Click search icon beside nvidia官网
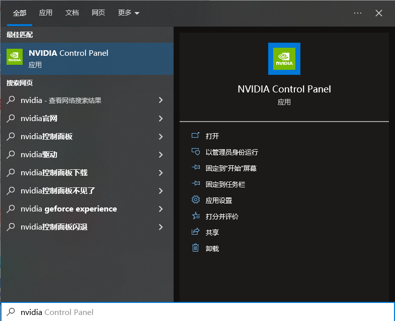395x321 pixels. [11, 118]
